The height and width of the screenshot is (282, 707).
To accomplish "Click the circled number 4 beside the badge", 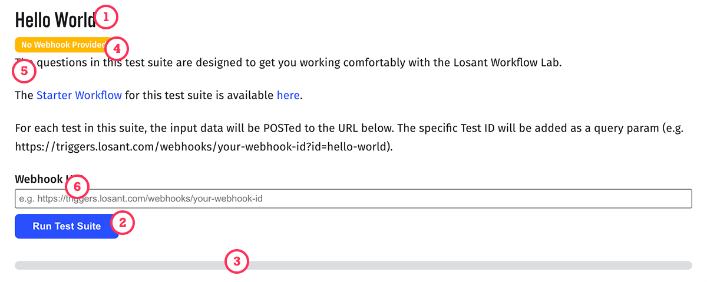I will [x=117, y=48].
